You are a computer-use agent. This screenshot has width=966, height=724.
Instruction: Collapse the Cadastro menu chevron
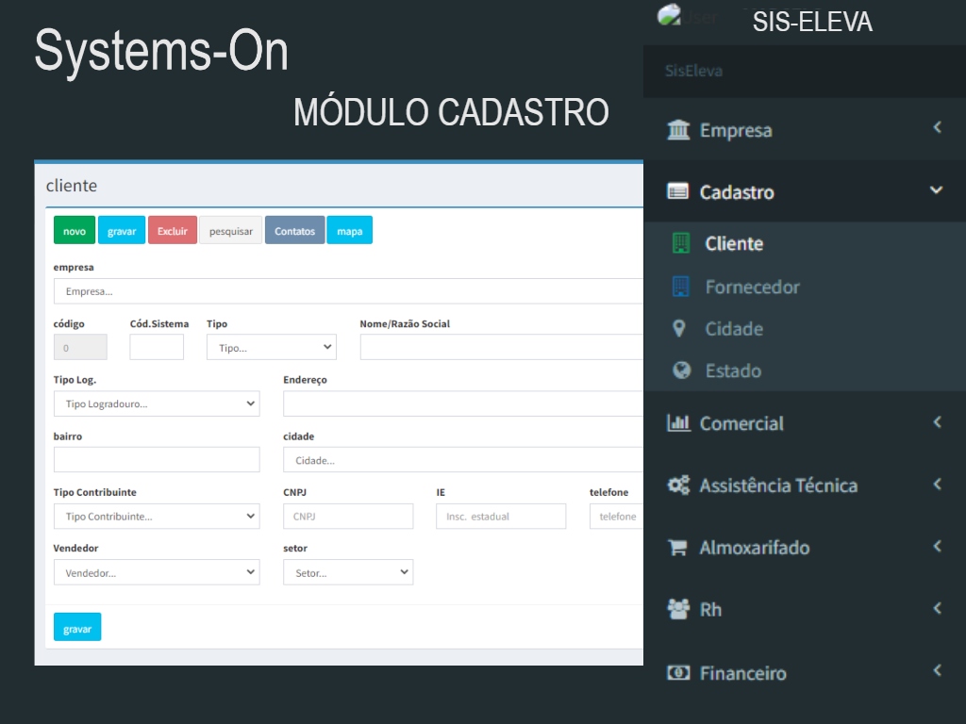[x=937, y=190]
